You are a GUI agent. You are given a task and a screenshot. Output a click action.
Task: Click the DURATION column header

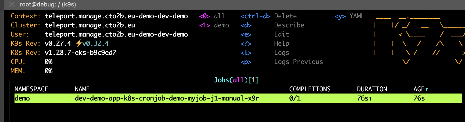click(x=372, y=89)
